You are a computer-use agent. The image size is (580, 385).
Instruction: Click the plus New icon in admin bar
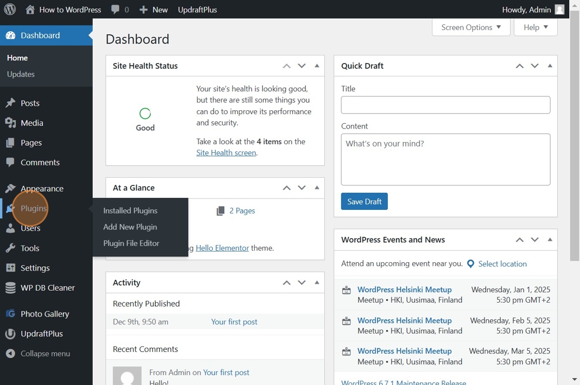coord(143,10)
